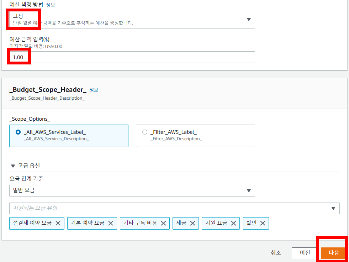
Task: Open the 예산 책정 방법 dropdown
Action: pyautogui.click(x=132, y=20)
